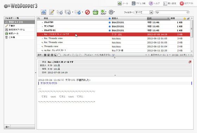The height and width of the screenshot is (133, 197).
Task: Click the 日付 column sort arrow
Action: click(168, 19)
